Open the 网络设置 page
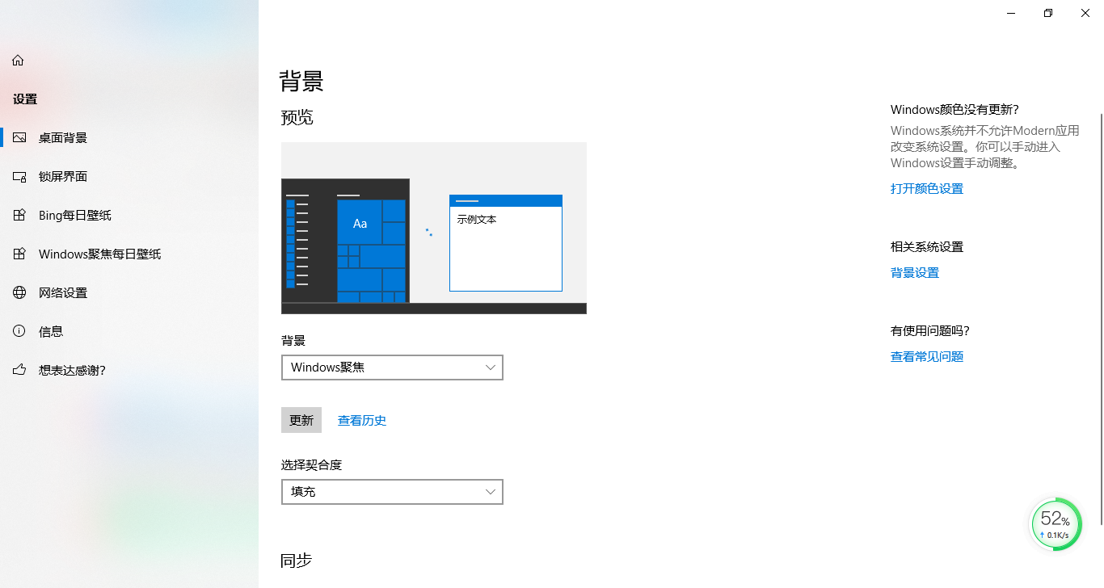Screen dimensions: 1104x588 [64, 292]
